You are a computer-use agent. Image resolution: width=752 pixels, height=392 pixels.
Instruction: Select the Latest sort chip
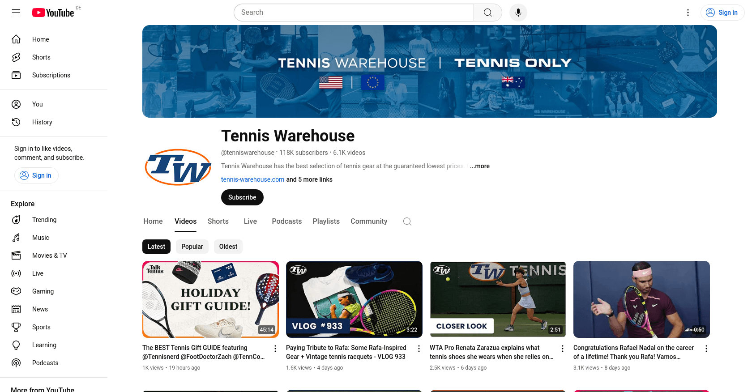[156, 247]
